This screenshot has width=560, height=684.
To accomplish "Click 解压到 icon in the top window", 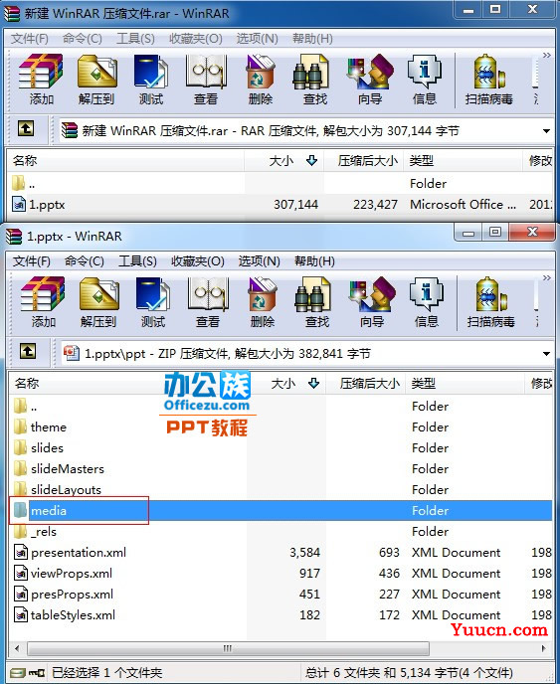I will (x=96, y=80).
